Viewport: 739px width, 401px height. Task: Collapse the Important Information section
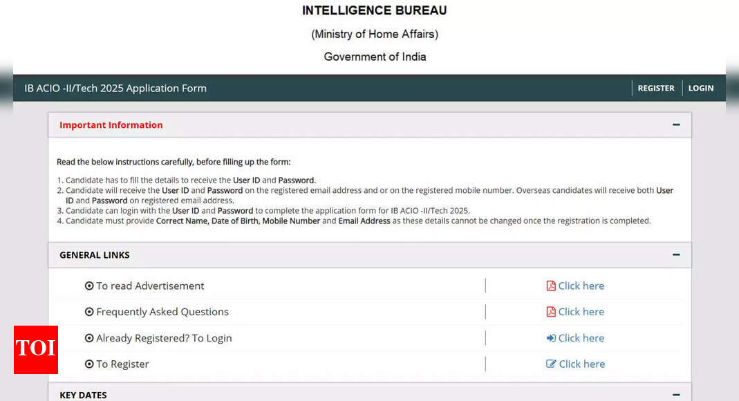click(676, 125)
